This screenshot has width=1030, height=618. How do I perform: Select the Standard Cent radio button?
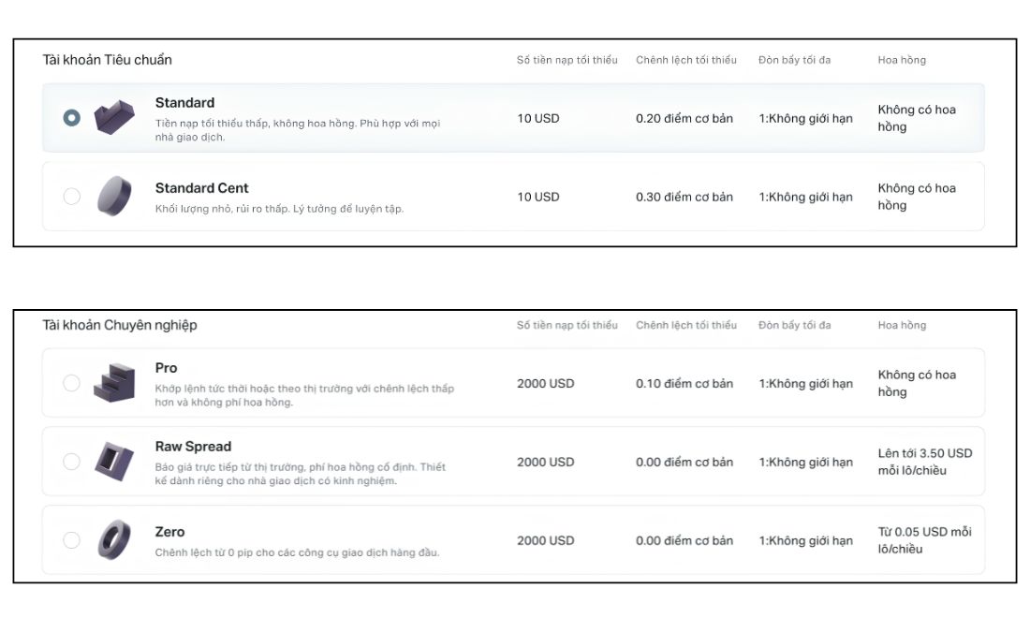(71, 197)
